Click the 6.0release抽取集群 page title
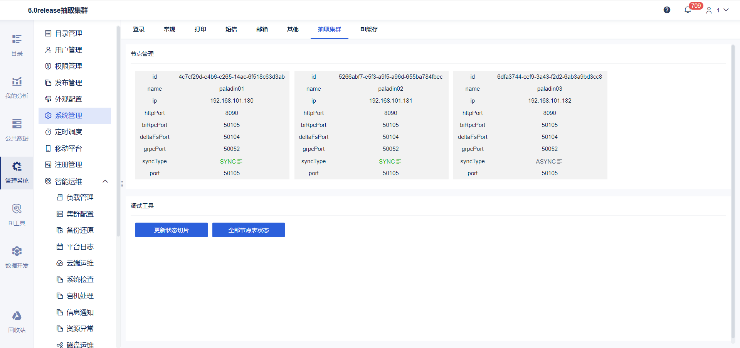Viewport: 740px width, 348px height. click(58, 10)
